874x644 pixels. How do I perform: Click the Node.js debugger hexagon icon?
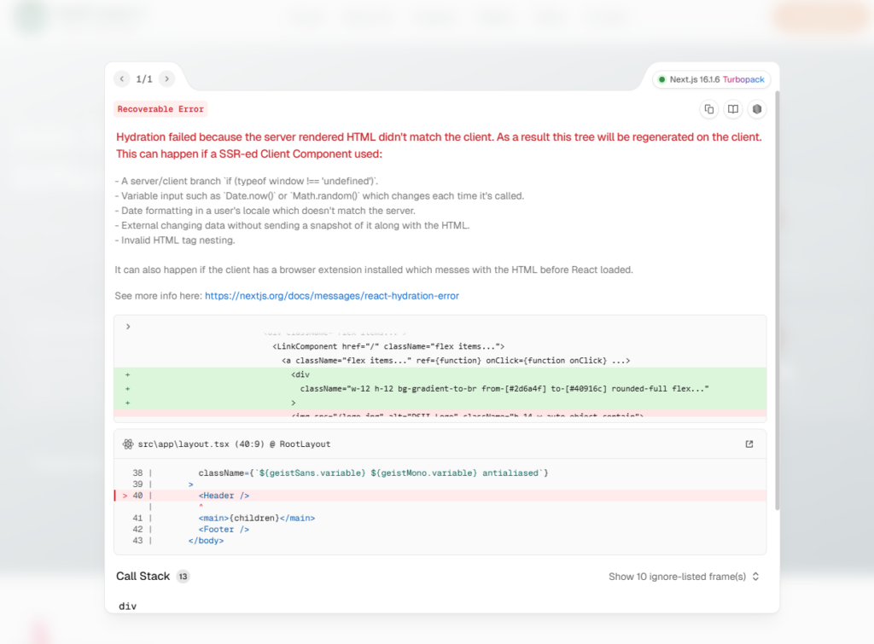click(756, 109)
